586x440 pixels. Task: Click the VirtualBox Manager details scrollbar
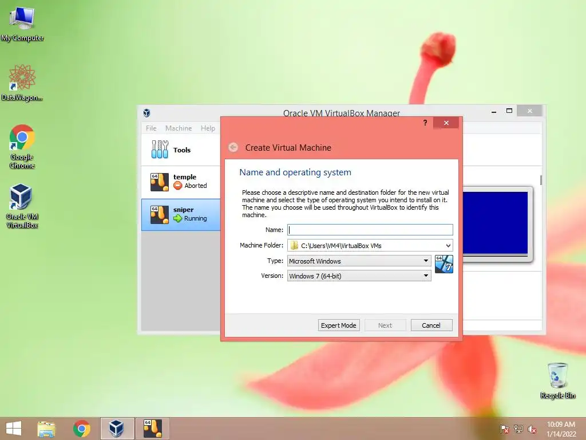point(541,180)
